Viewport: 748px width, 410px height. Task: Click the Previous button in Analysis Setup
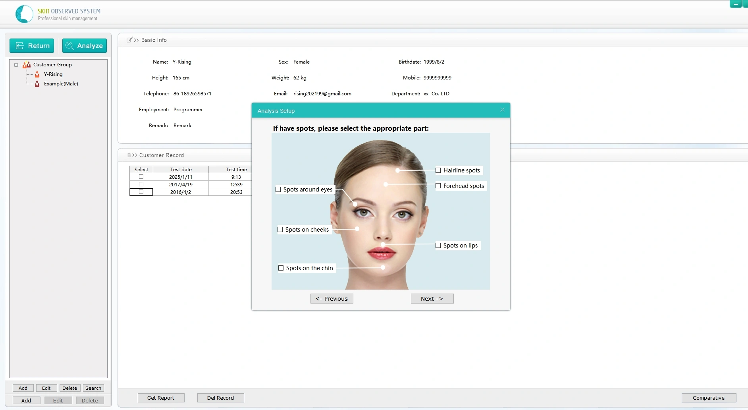click(332, 299)
